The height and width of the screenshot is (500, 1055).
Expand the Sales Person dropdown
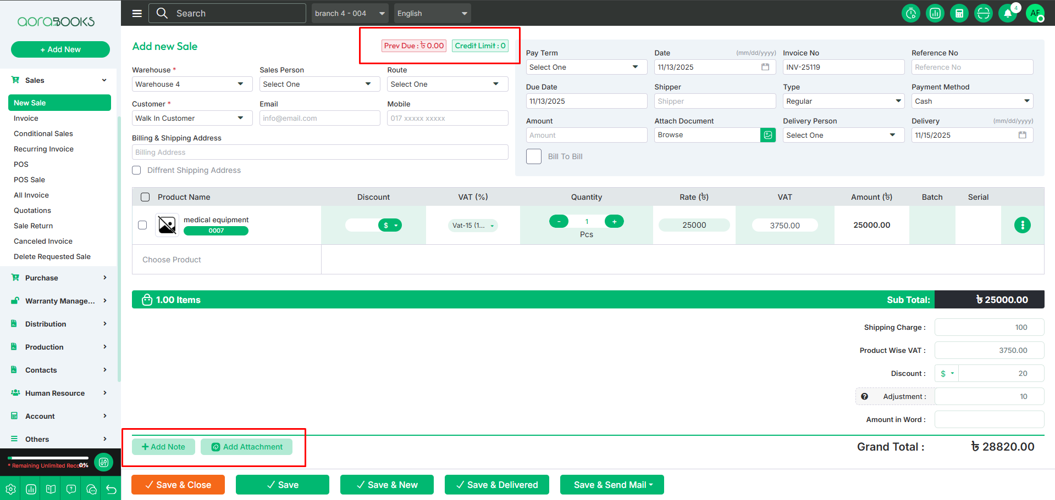pyautogui.click(x=319, y=84)
